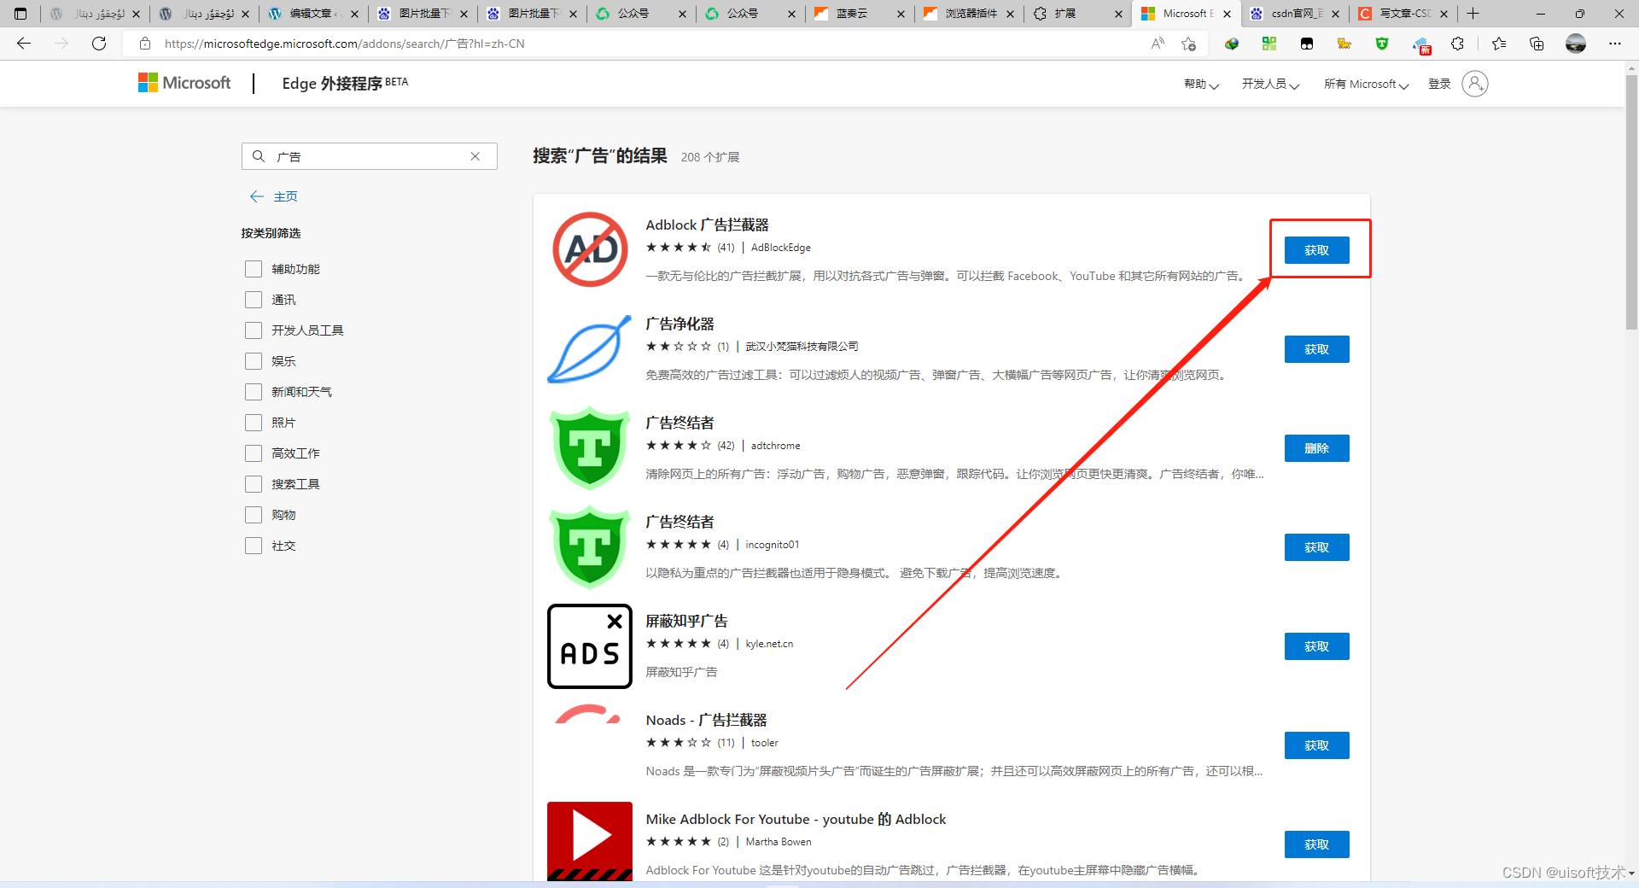Open the 屏蔽知乎广告 title link
This screenshot has height=888, width=1639.
point(686,621)
